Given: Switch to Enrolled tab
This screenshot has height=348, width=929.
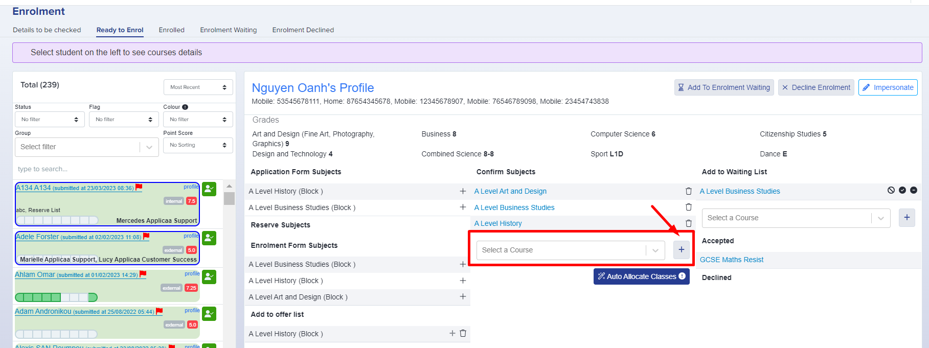Looking at the screenshot, I should [172, 30].
